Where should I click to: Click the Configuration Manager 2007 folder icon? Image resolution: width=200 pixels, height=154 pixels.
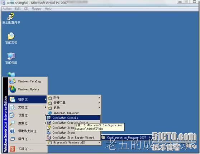(x=103, y=138)
